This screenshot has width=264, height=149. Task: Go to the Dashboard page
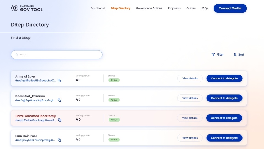tap(98, 8)
